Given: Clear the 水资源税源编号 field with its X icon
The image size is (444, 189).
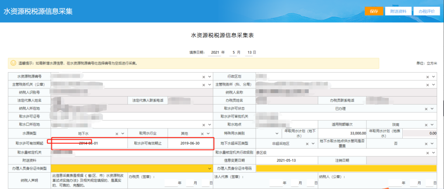Looking at the screenshot, I should [x=204, y=77].
